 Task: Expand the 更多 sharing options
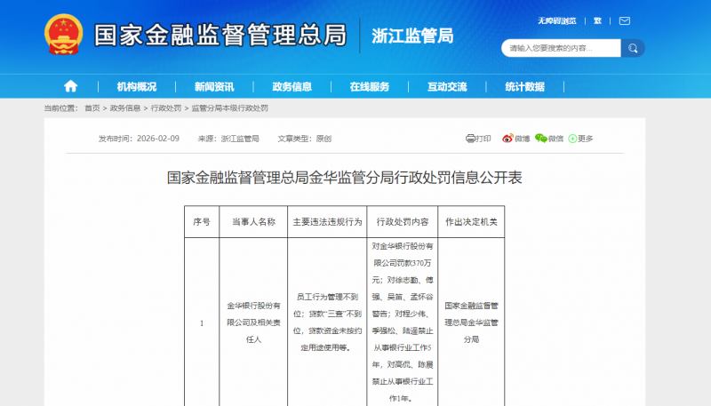click(x=580, y=139)
